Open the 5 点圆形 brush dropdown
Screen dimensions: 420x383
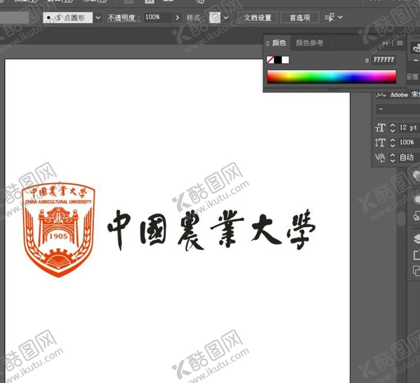tap(98, 18)
